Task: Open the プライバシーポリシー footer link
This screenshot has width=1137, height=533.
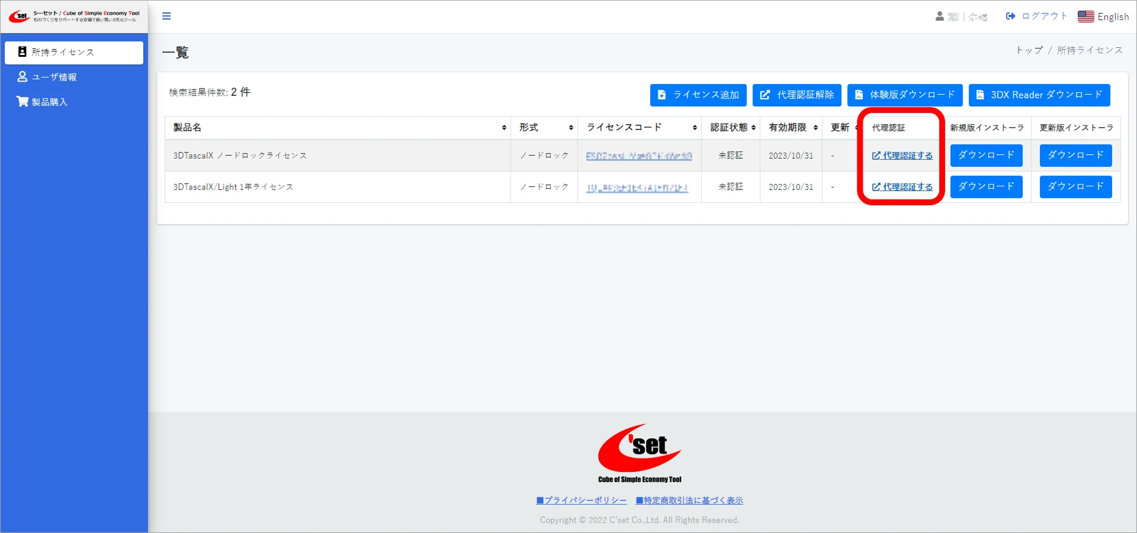Action: (582, 500)
